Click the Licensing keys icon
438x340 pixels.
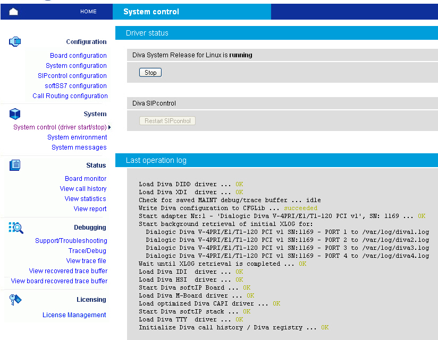coord(15,300)
